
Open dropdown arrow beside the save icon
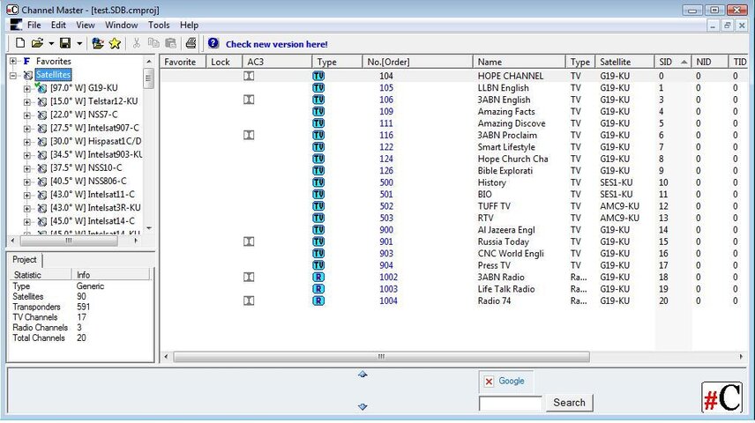79,44
